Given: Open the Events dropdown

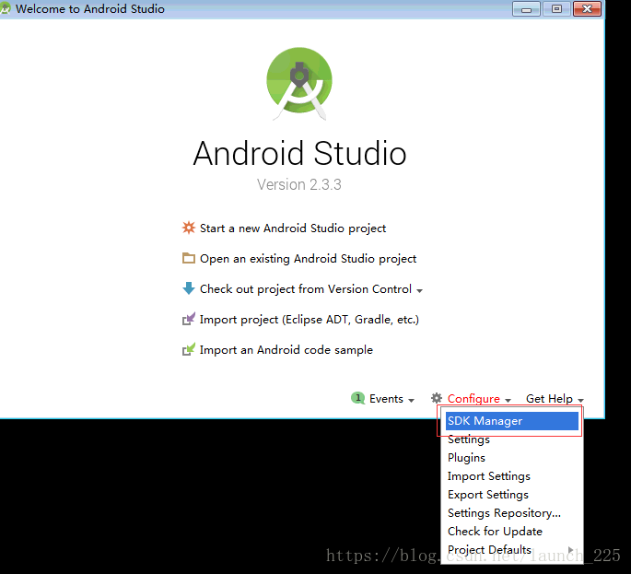Looking at the screenshot, I should coord(392,399).
